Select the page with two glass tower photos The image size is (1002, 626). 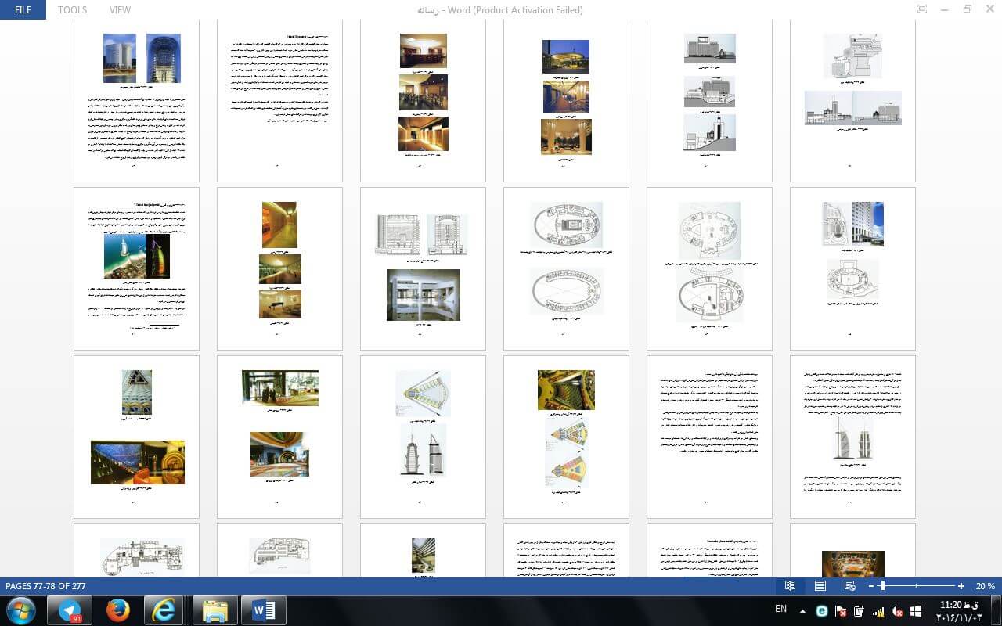click(136, 101)
